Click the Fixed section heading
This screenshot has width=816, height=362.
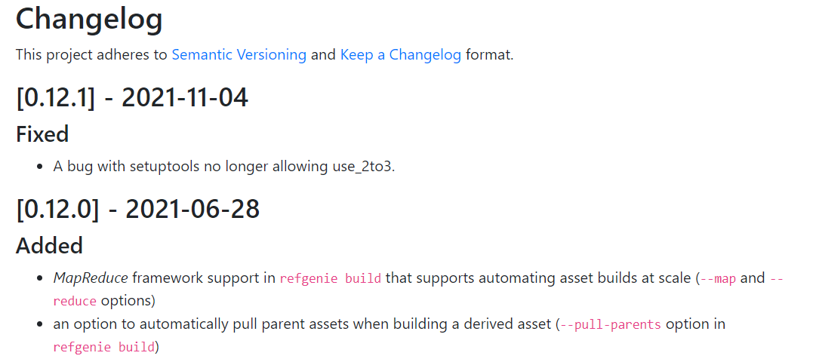[x=42, y=134]
